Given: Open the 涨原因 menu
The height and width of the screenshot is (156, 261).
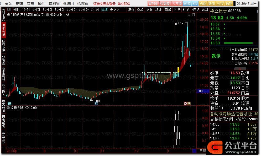Looking at the screenshot, I should click(68, 3).
